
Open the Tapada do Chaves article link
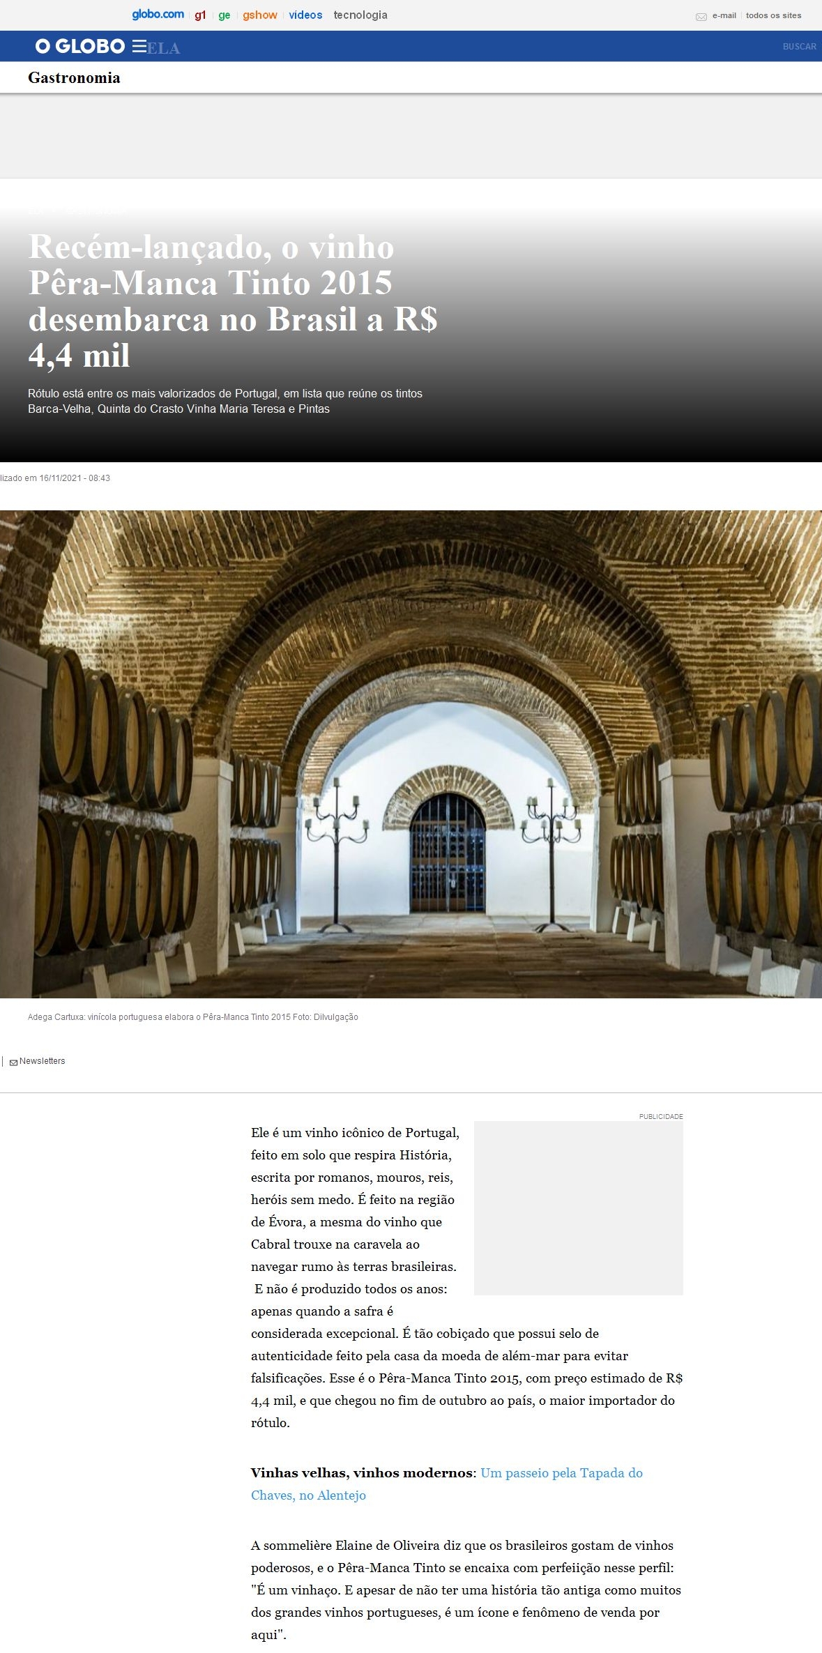click(x=446, y=1484)
